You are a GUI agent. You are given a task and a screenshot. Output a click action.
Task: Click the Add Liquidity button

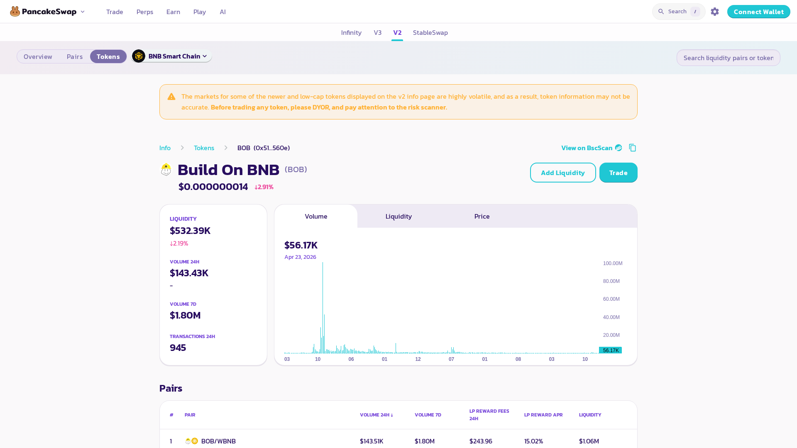(x=562, y=173)
